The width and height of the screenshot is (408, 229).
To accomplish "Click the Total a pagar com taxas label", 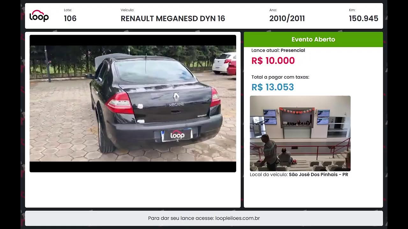I will (x=280, y=77).
